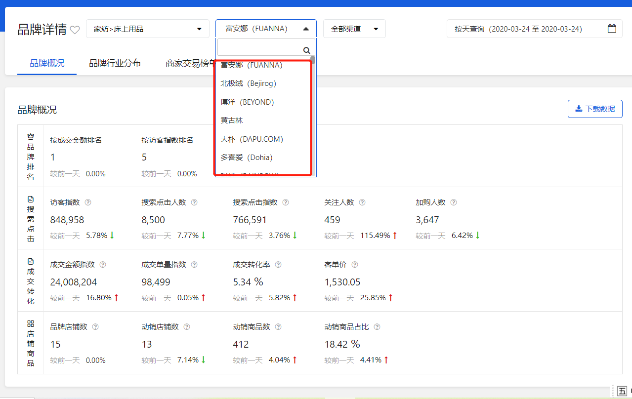The width and height of the screenshot is (632, 399).
Task: Click the 五 input method icon
Action: pos(622,391)
